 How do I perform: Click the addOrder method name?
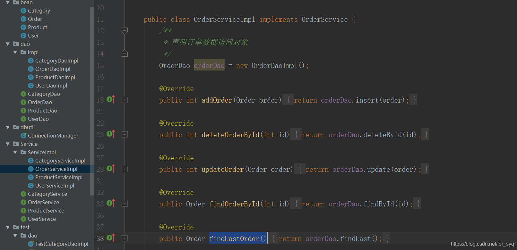click(x=217, y=100)
